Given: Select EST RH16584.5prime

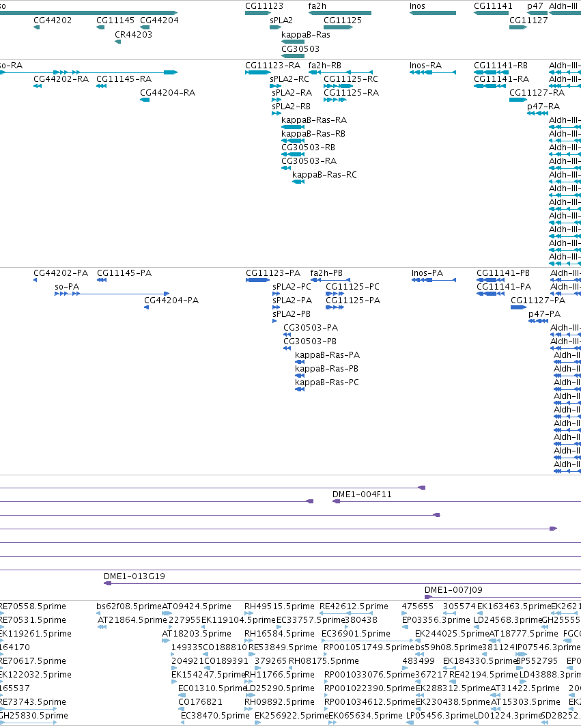Looking at the screenshot, I should 279,634.
